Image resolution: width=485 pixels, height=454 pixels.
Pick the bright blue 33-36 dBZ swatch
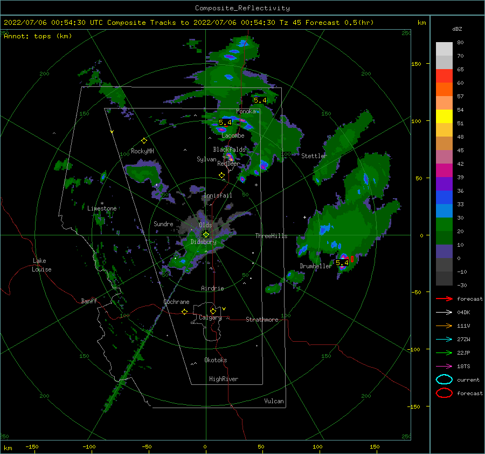[444, 198]
